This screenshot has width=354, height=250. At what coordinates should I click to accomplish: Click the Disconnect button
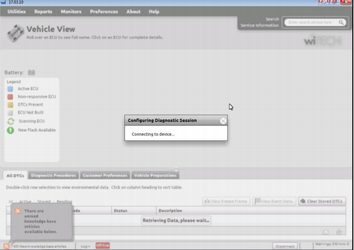click(285, 246)
